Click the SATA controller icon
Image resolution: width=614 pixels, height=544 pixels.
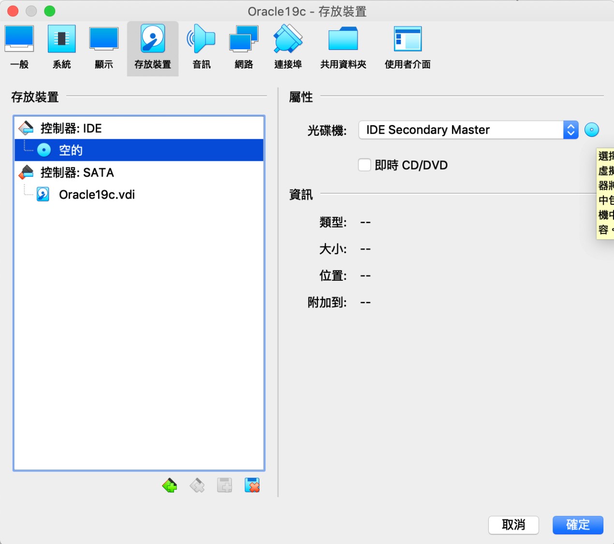point(26,172)
